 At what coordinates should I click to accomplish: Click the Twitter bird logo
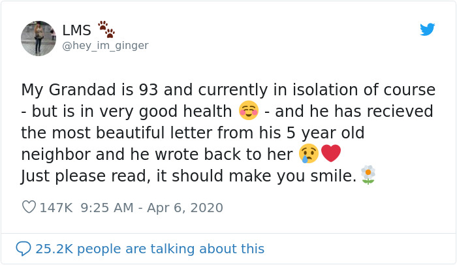pos(427,29)
